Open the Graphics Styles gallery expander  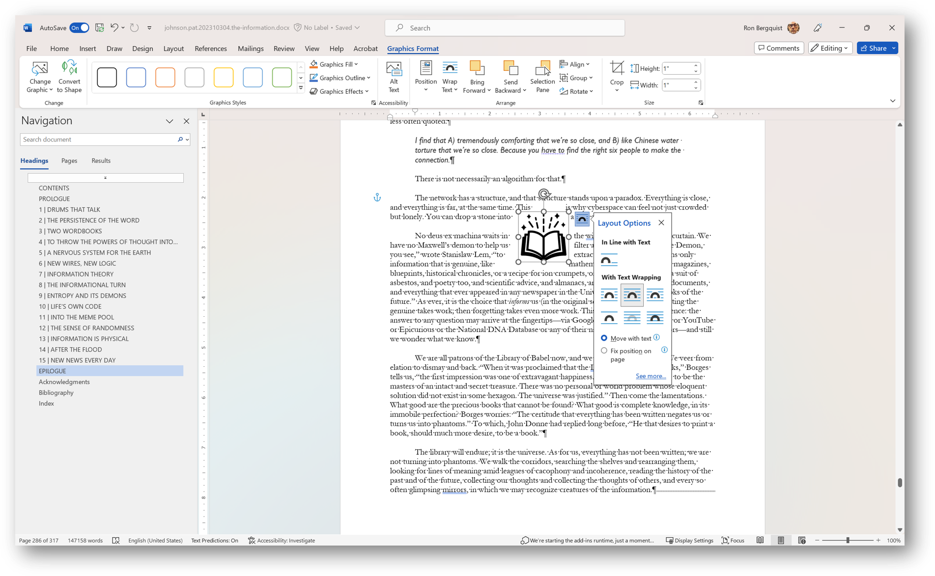(300, 88)
